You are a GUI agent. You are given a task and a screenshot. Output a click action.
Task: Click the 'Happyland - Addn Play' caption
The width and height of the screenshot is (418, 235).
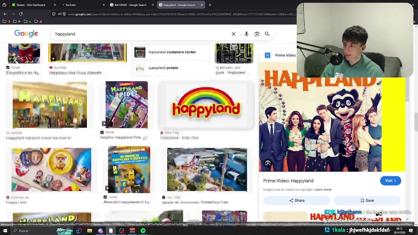pos(179,138)
